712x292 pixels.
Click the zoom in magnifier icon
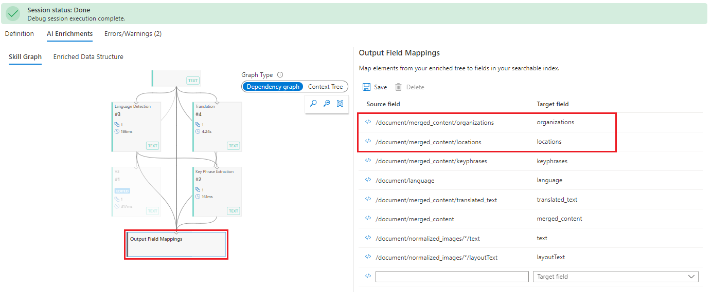pos(313,103)
